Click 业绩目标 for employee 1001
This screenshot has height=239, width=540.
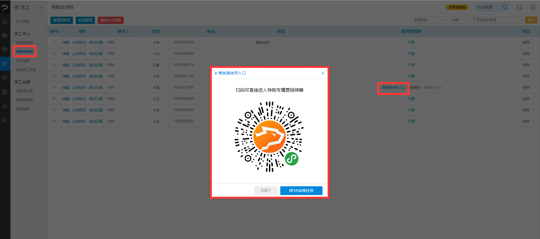tap(79, 88)
